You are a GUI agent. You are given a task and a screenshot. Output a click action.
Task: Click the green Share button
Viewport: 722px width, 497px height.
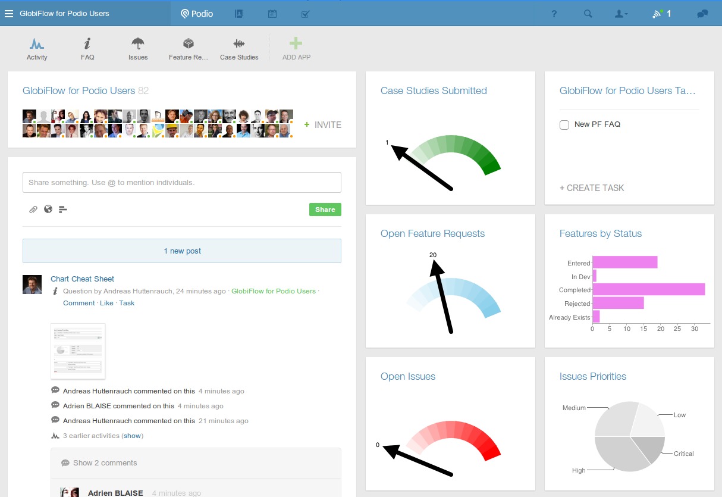(x=325, y=210)
